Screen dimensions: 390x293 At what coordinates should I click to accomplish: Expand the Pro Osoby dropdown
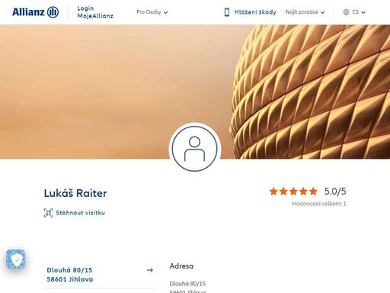pos(152,12)
